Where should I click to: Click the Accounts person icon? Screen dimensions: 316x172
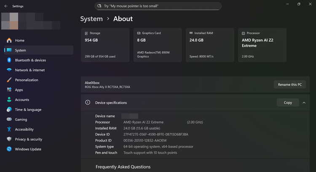9,99
